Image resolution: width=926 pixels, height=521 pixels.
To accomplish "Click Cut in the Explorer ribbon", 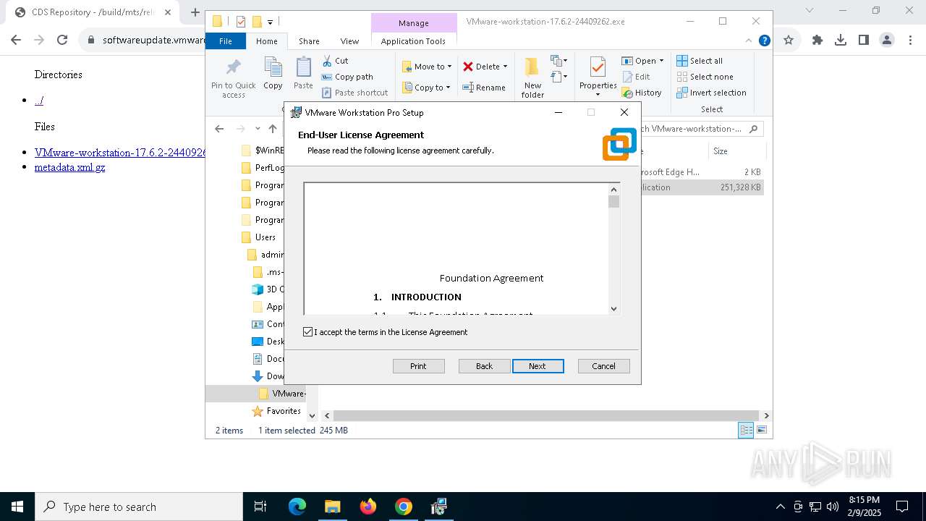I will tap(335, 61).
